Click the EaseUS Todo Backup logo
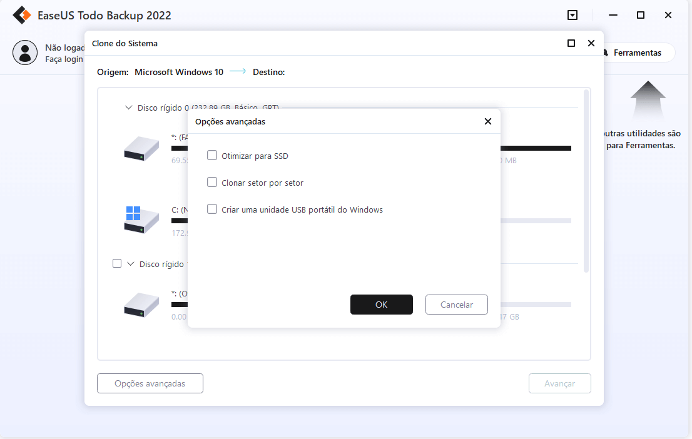The width and height of the screenshot is (692, 439). pos(22,15)
